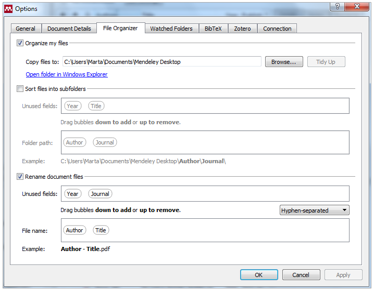This screenshot has width=374, height=290.
Task: Close the Options dialog
Action: [x=357, y=6]
